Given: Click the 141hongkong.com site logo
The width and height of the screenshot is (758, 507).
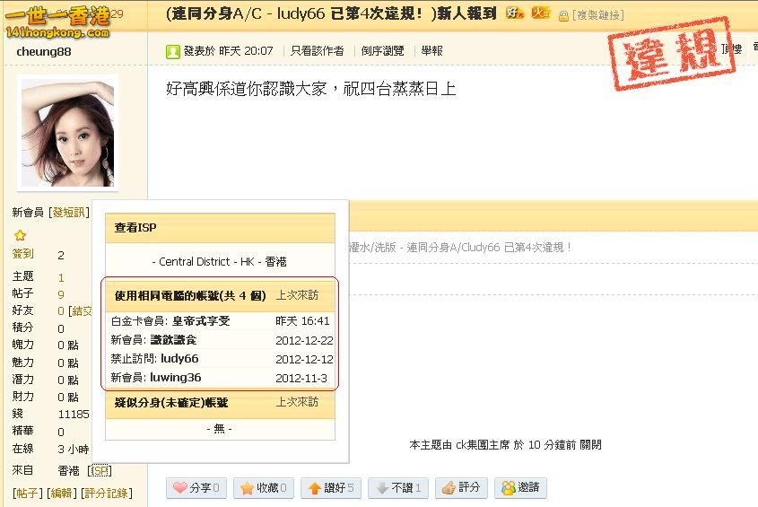Looking at the screenshot, I should coord(57,22).
